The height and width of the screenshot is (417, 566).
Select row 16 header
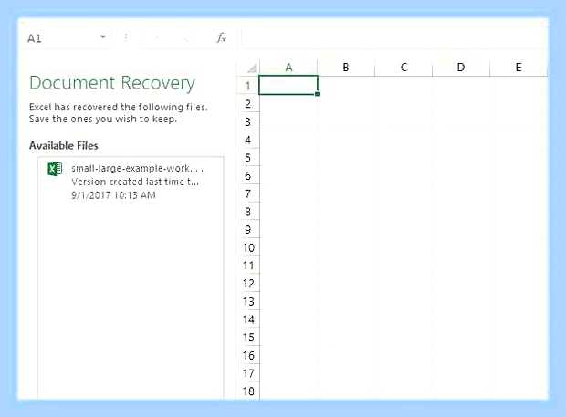coord(248,355)
